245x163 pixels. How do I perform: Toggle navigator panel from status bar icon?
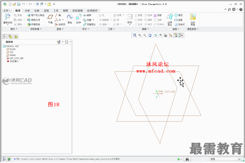point(4,159)
